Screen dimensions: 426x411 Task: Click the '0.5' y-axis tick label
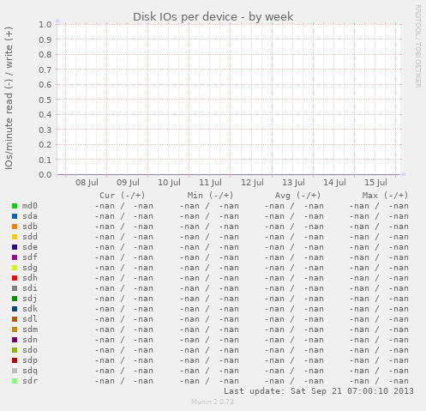[x=45, y=100]
